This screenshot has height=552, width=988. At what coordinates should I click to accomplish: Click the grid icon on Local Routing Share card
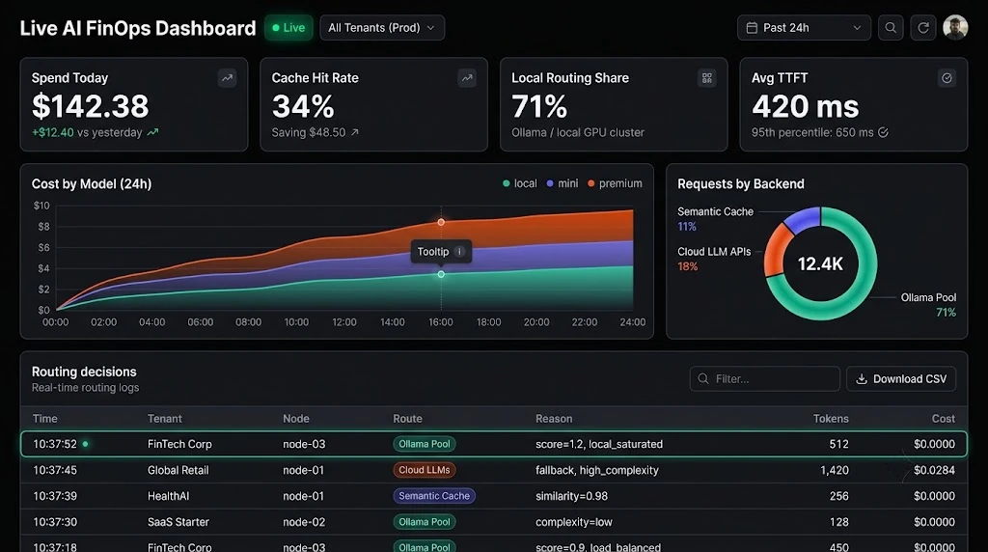[x=707, y=78]
